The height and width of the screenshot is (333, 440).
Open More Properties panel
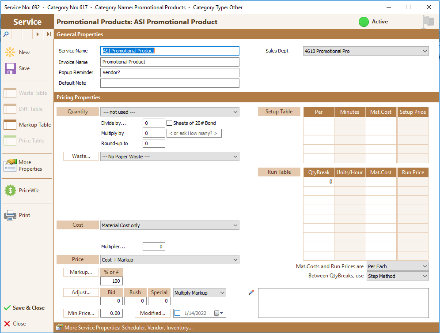click(x=23, y=165)
